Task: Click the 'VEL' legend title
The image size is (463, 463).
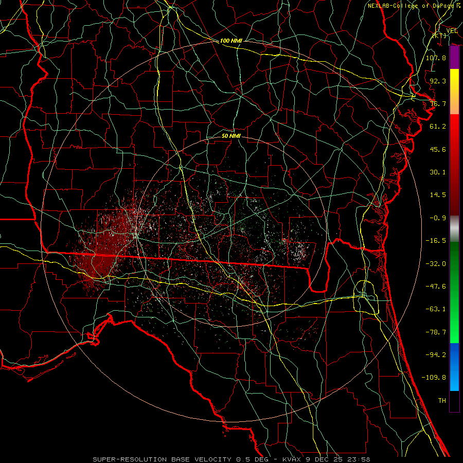Action: click(452, 31)
